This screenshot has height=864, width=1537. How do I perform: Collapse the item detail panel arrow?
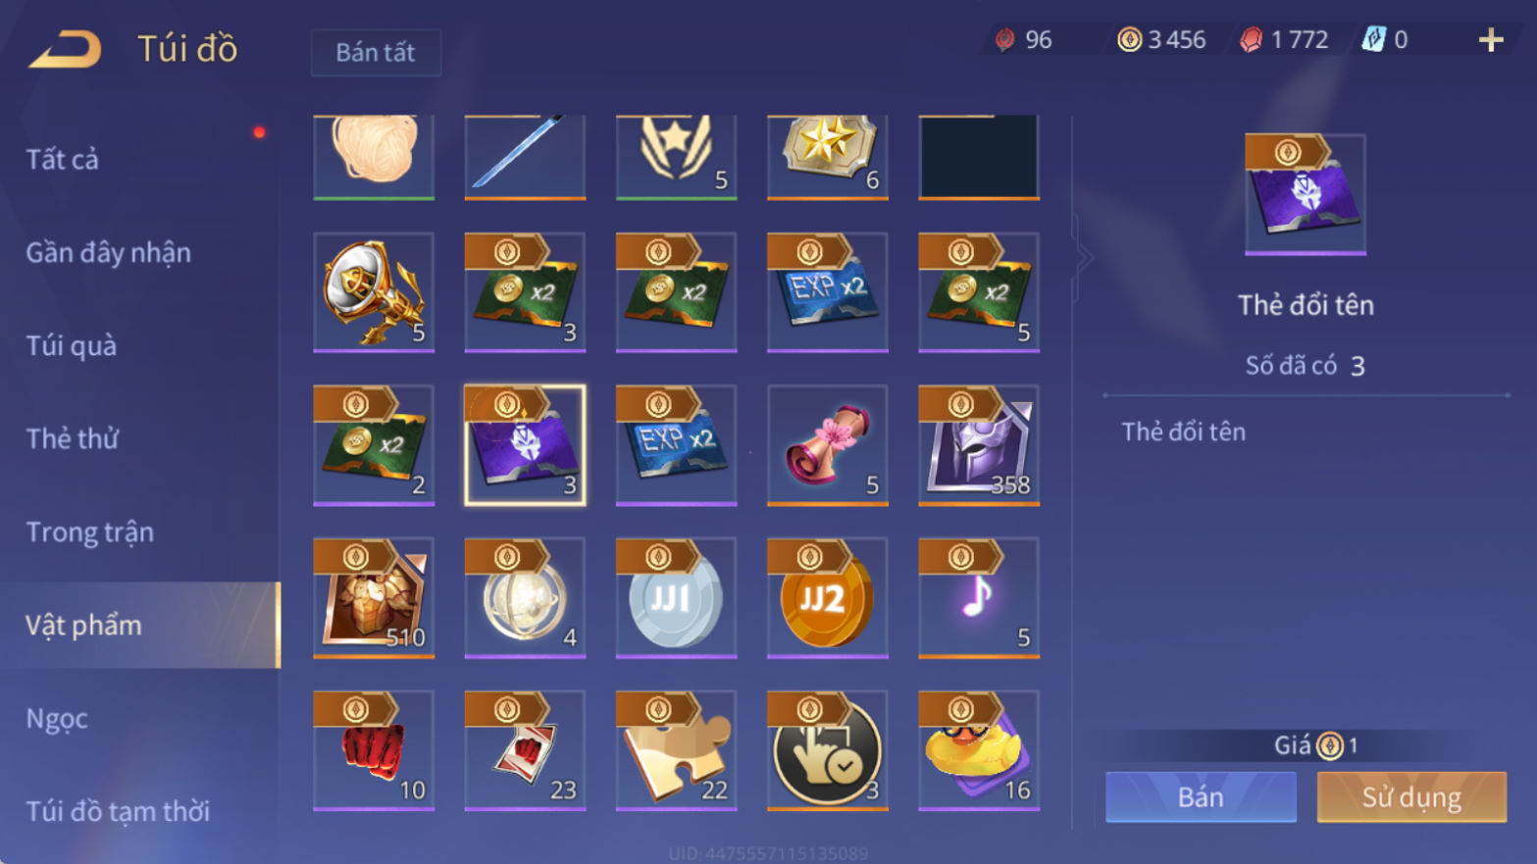tap(1083, 258)
